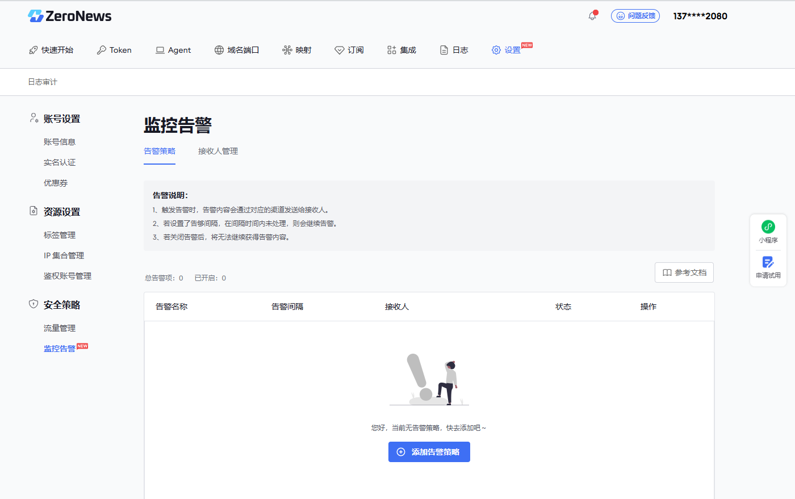Click the 问题反馈 feedback button
This screenshot has height=499, width=795.
tap(635, 16)
